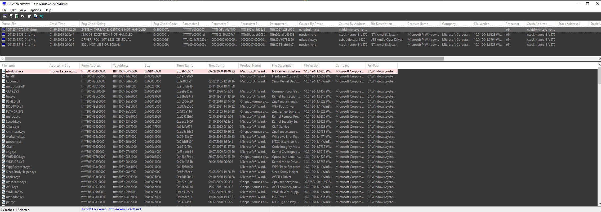Click the icon next to kdcom.dll
Viewport: 601px width, 212px height.
pyautogui.click(x=3, y=81)
